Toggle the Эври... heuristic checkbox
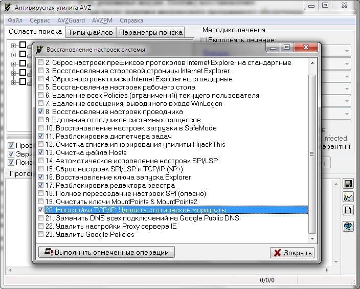 pyautogui.click(x=11, y=154)
